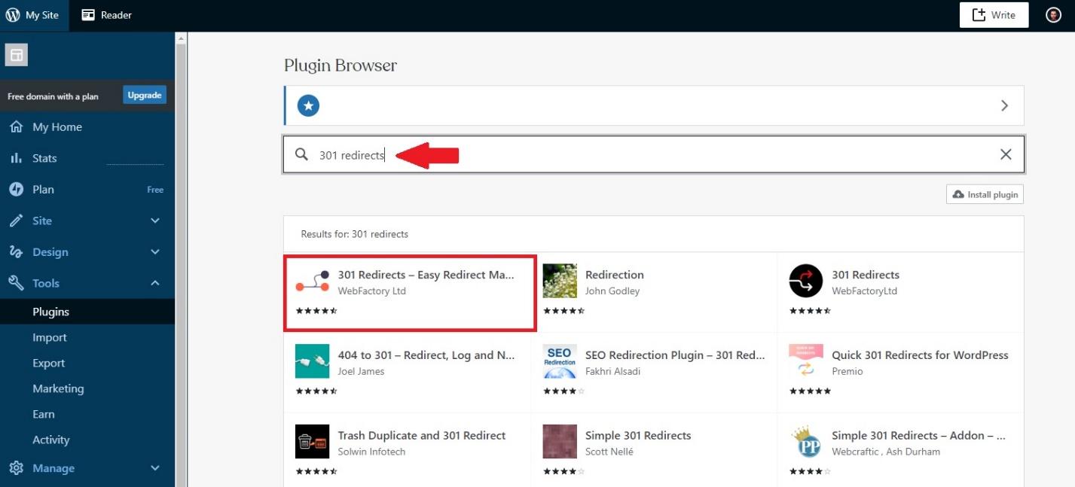
Task: Open My Site from the top bar
Action: coord(34,15)
